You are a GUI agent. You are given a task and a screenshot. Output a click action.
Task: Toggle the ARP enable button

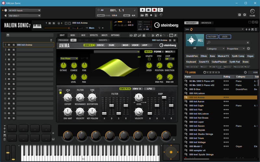coord(151,45)
